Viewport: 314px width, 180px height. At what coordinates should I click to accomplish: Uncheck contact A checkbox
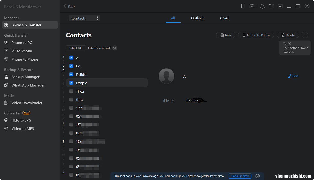click(x=71, y=58)
